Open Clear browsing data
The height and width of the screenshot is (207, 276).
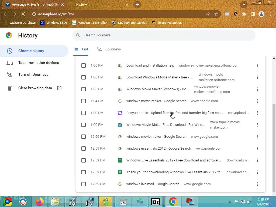tap(34, 88)
